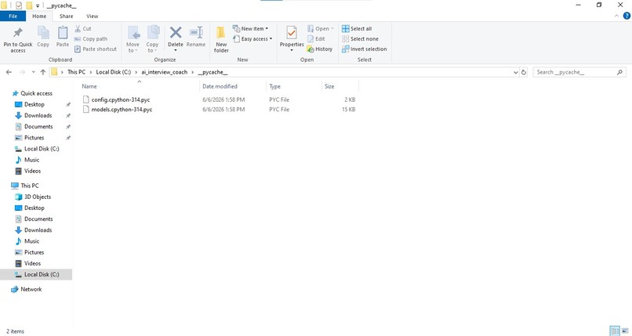Click Paste shortcut in Clipboard group

click(96, 49)
